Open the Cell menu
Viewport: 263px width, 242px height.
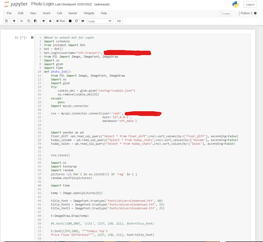click(x=59, y=13)
